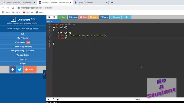This screenshot has height=103, width=184.
Task: Collapse the left sidebar panel
Action: (x=44, y=74)
